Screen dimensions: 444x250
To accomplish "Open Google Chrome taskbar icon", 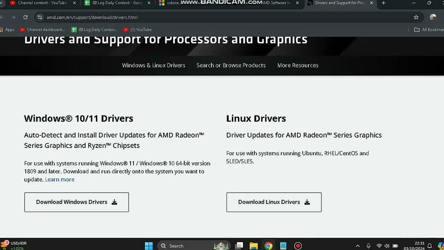I will click(269, 246).
